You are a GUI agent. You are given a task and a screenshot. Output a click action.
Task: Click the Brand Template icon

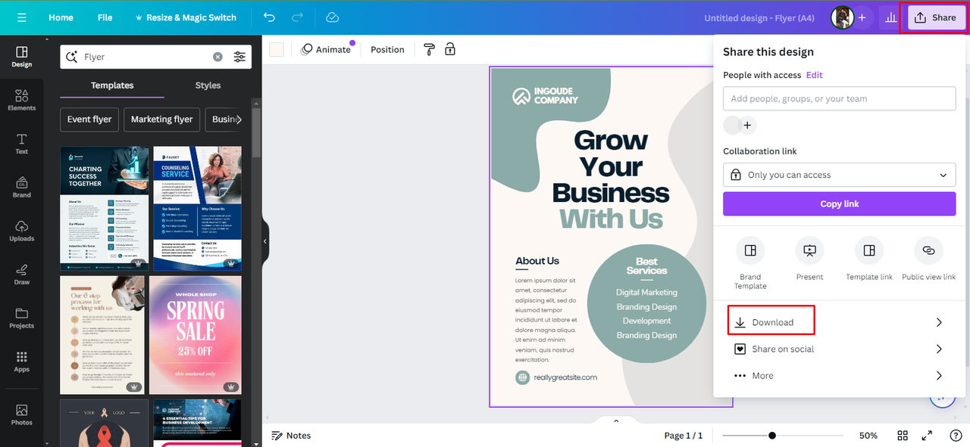pos(749,250)
